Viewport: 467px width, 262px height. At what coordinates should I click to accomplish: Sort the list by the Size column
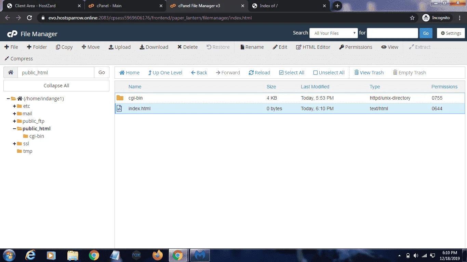click(x=271, y=87)
